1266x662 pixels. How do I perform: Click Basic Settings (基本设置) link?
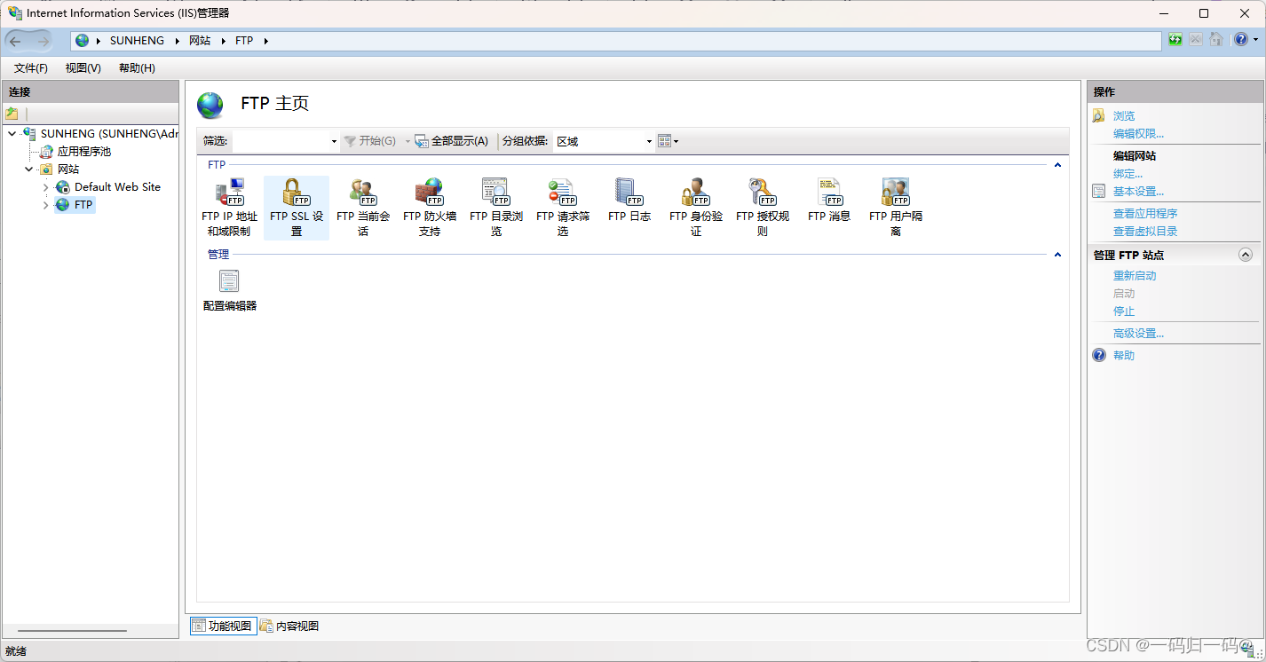(x=1138, y=192)
